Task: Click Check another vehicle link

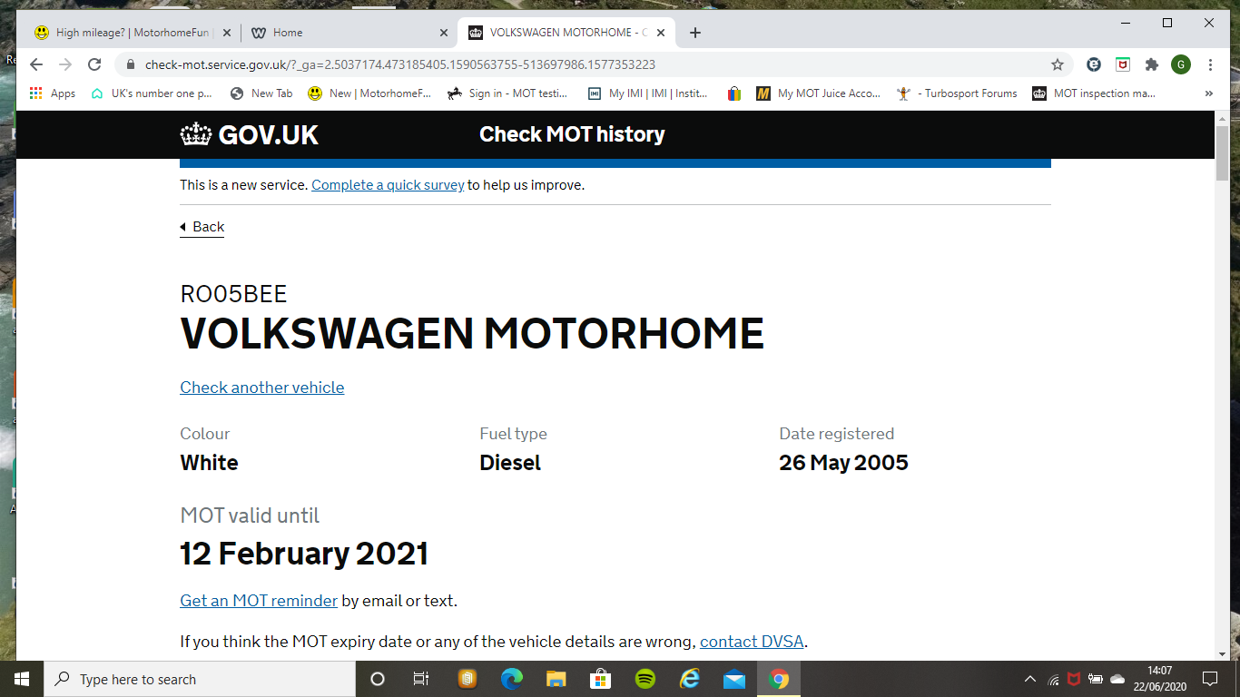Action: tap(261, 388)
